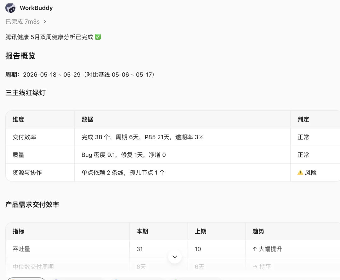340x280 pixels.
Task: Click the 判定 column header
Action: coord(303,119)
